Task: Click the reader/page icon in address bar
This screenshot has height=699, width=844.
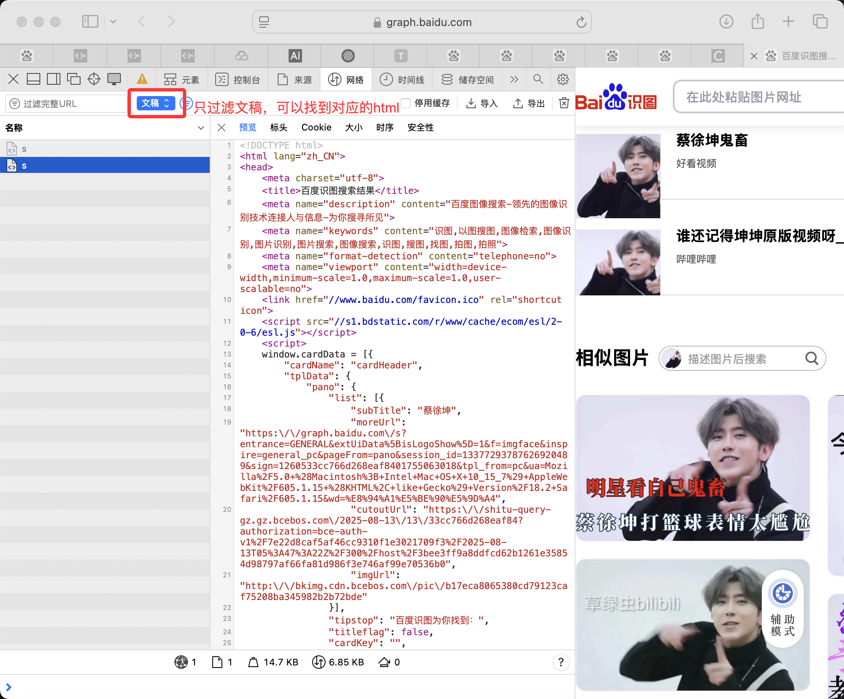Action: click(264, 22)
